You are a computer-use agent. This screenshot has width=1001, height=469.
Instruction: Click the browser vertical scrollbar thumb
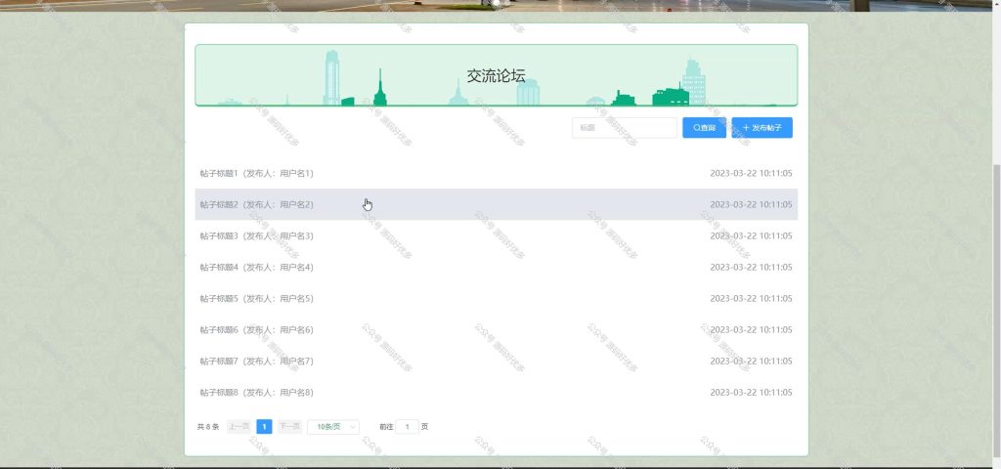pyautogui.click(x=996, y=313)
